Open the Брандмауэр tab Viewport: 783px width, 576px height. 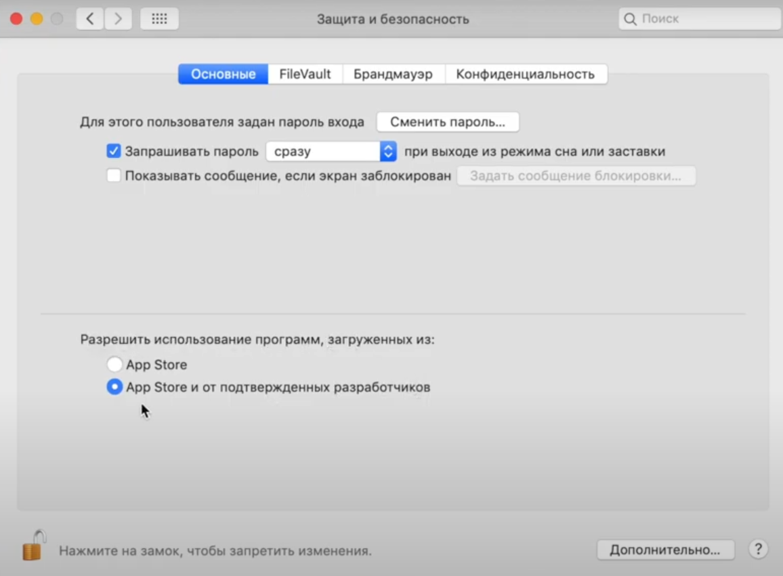click(x=393, y=75)
